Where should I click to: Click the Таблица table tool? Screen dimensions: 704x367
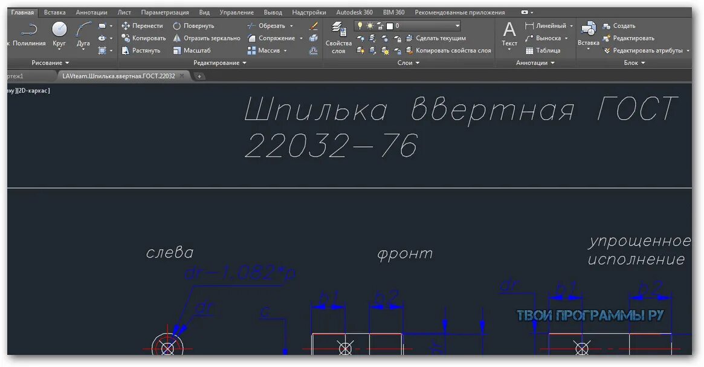(x=543, y=50)
